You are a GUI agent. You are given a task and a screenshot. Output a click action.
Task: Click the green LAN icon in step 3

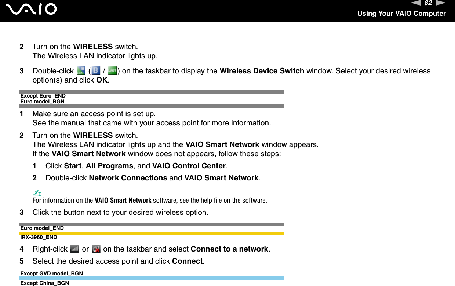[112, 71]
